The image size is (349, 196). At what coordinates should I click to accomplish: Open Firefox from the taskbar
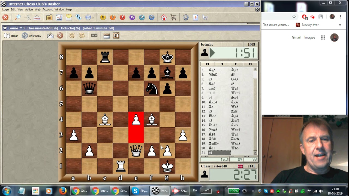pos(63,191)
